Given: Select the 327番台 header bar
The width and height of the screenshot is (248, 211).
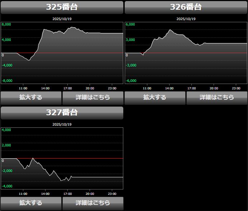Looking at the screenshot, I should [62, 113].
